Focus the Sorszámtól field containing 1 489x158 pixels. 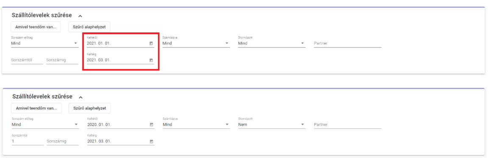pos(28,141)
